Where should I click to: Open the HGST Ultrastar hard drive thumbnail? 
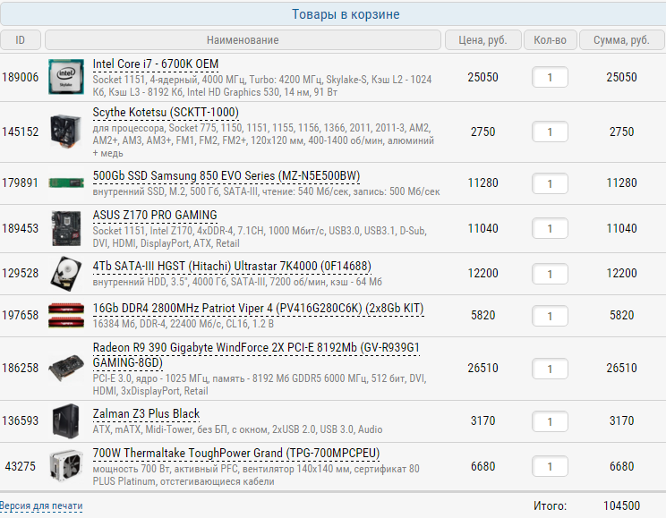[66, 274]
